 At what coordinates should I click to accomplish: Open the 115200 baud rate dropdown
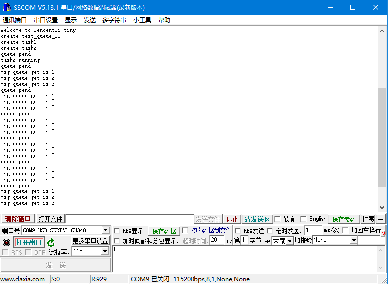105,251
